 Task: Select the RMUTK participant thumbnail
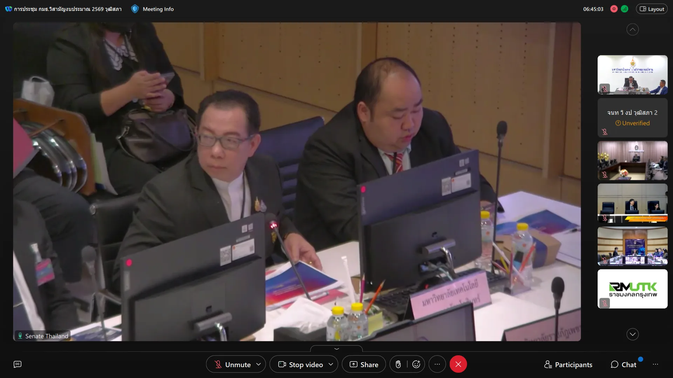[x=632, y=289]
